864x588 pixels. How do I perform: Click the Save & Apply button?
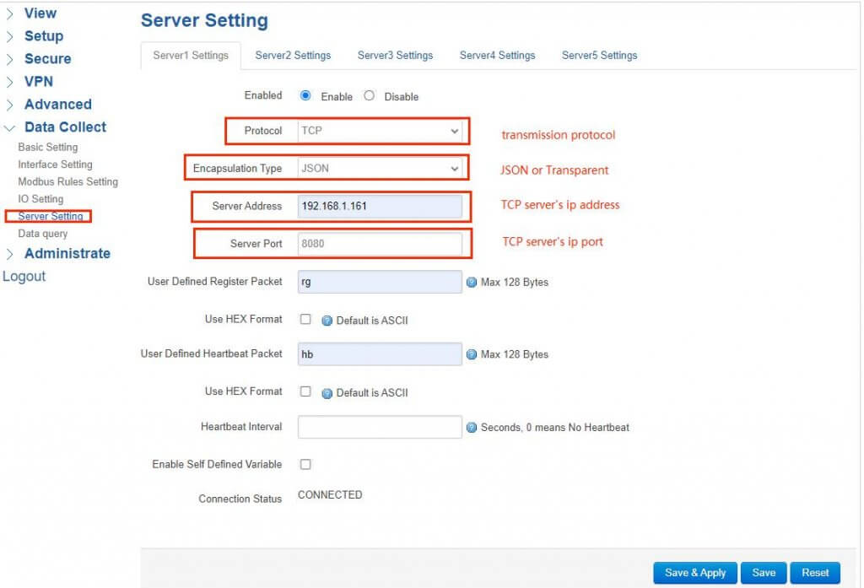695,573
